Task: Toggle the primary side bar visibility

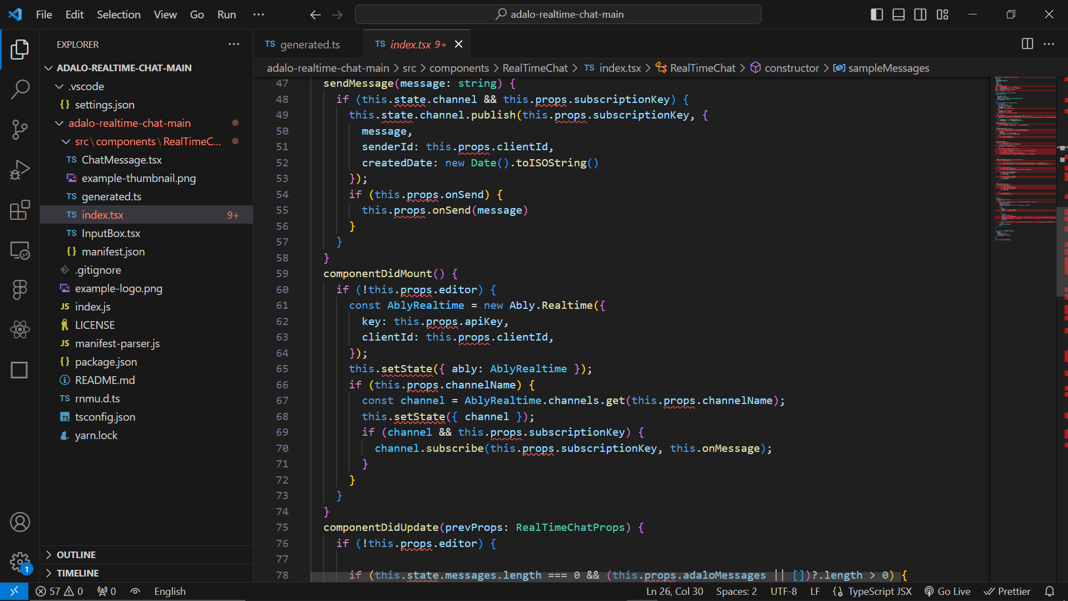Action: 877,14
